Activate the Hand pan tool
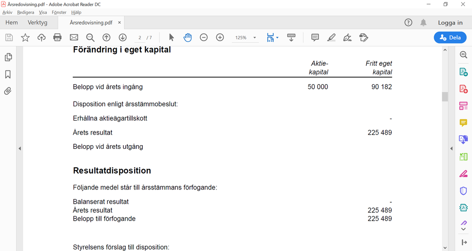The image size is (472, 251). pyautogui.click(x=188, y=38)
